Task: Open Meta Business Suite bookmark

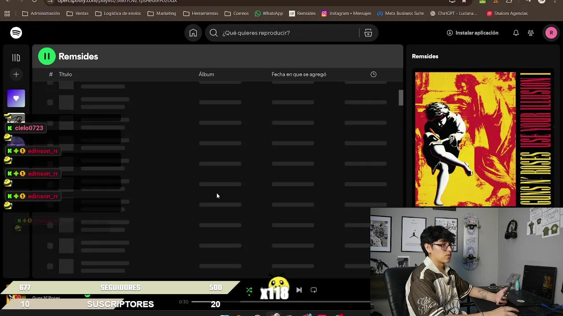Action: pyautogui.click(x=400, y=14)
